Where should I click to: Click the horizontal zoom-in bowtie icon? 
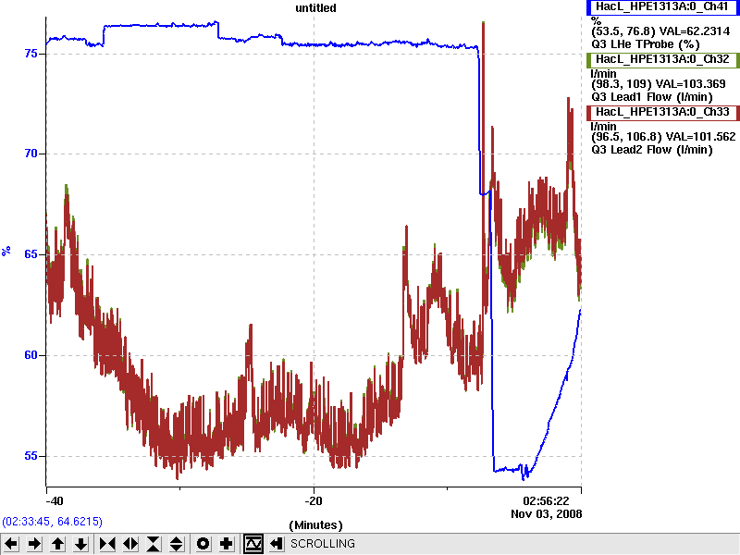click(107, 544)
